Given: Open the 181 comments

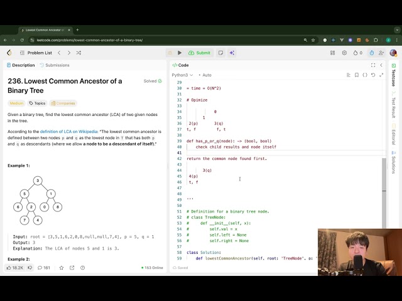Looking at the screenshot, I should click(x=44, y=268).
